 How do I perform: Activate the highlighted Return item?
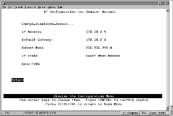click(18, 80)
